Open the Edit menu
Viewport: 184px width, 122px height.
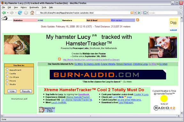click(9, 7)
